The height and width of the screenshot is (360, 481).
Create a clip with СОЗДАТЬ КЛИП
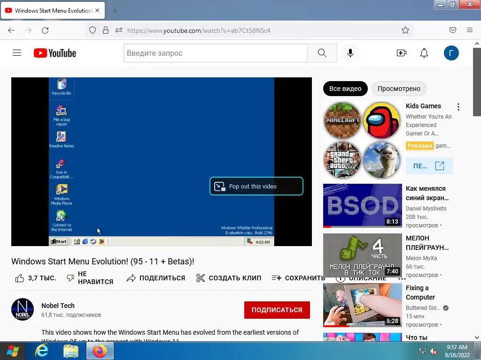point(229,278)
